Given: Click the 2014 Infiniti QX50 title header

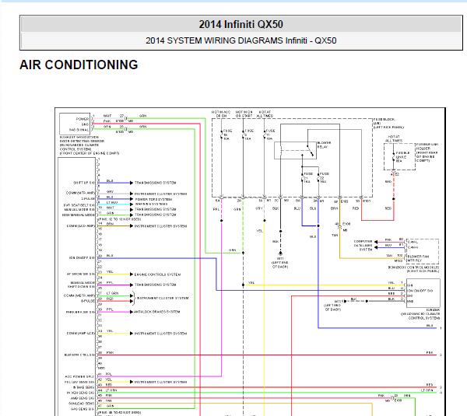Looking at the screenshot, I should [x=241, y=24].
